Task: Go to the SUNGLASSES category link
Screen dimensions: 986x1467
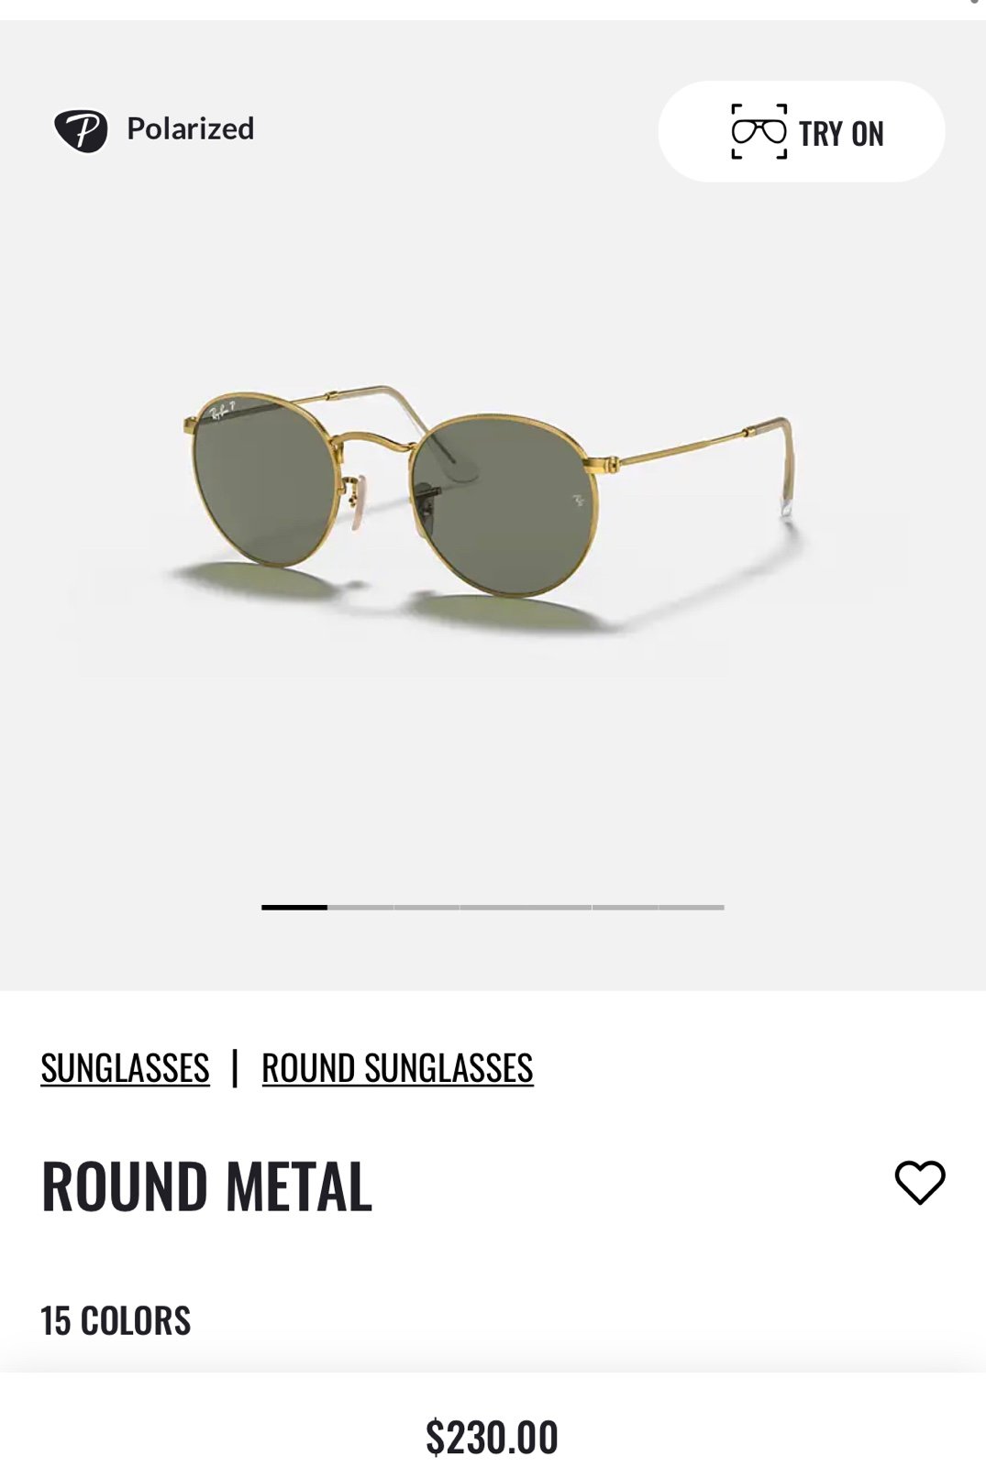Action: [x=126, y=1068]
